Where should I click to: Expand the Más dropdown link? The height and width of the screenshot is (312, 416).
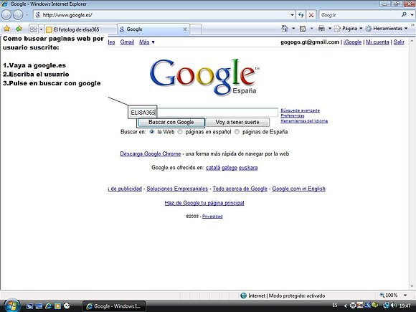147,42
